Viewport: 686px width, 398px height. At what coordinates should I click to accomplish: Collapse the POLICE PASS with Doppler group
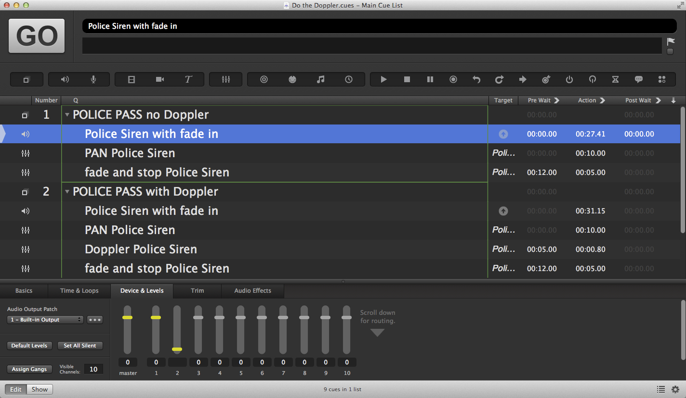tap(67, 192)
